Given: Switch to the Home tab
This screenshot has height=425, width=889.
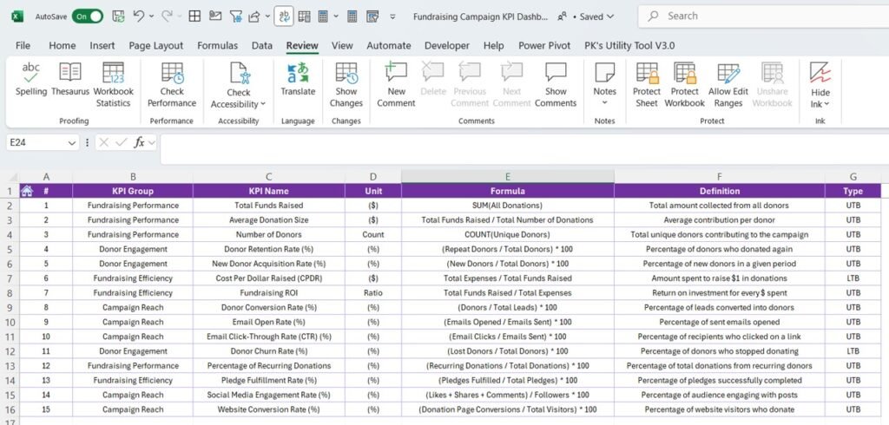Looking at the screenshot, I should pyautogui.click(x=62, y=46).
